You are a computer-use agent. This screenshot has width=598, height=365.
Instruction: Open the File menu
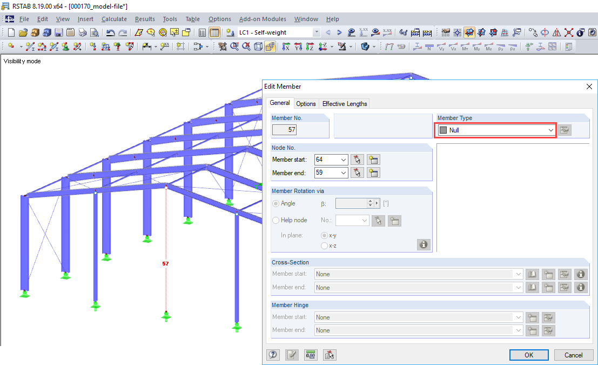(x=24, y=19)
